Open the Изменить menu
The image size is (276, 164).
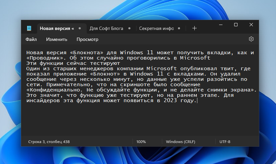coord(57,39)
